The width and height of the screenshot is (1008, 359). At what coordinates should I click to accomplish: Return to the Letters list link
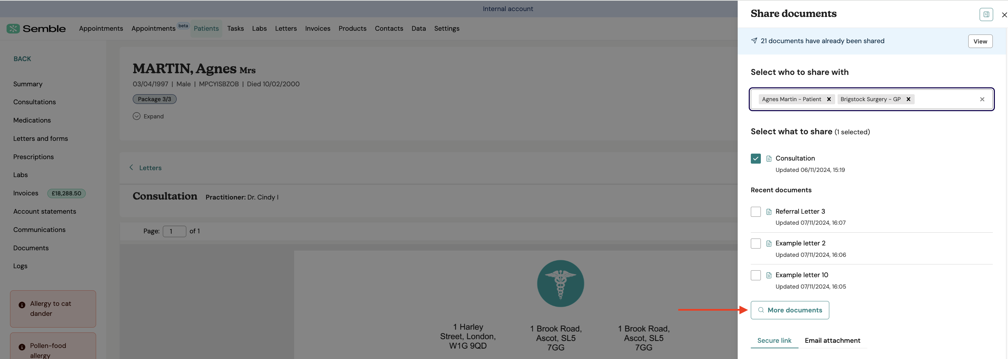[x=150, y=168]
